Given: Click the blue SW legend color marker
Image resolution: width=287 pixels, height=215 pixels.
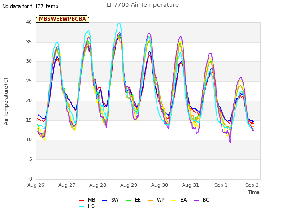Looking at the screenshot, I should (x=104, y=201).
